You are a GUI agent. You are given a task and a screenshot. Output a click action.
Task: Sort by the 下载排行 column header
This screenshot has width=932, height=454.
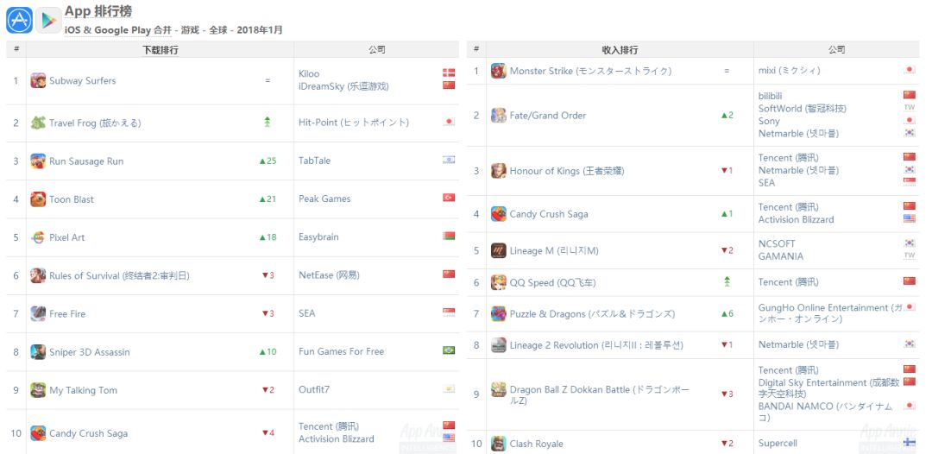coord(161,50)
